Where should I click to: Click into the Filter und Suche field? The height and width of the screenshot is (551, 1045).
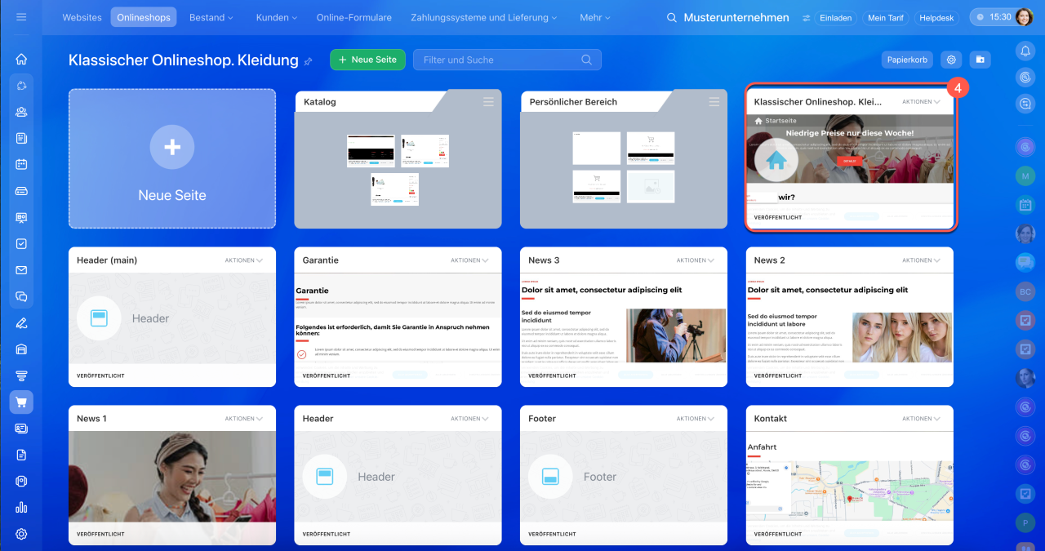tap(507, 60)
